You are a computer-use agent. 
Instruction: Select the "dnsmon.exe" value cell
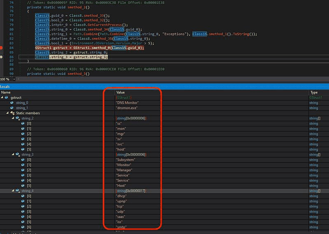[x=127, y=108]
